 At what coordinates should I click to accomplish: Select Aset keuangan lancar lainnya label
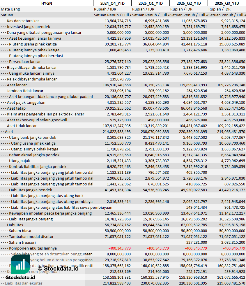pos(35,38)
